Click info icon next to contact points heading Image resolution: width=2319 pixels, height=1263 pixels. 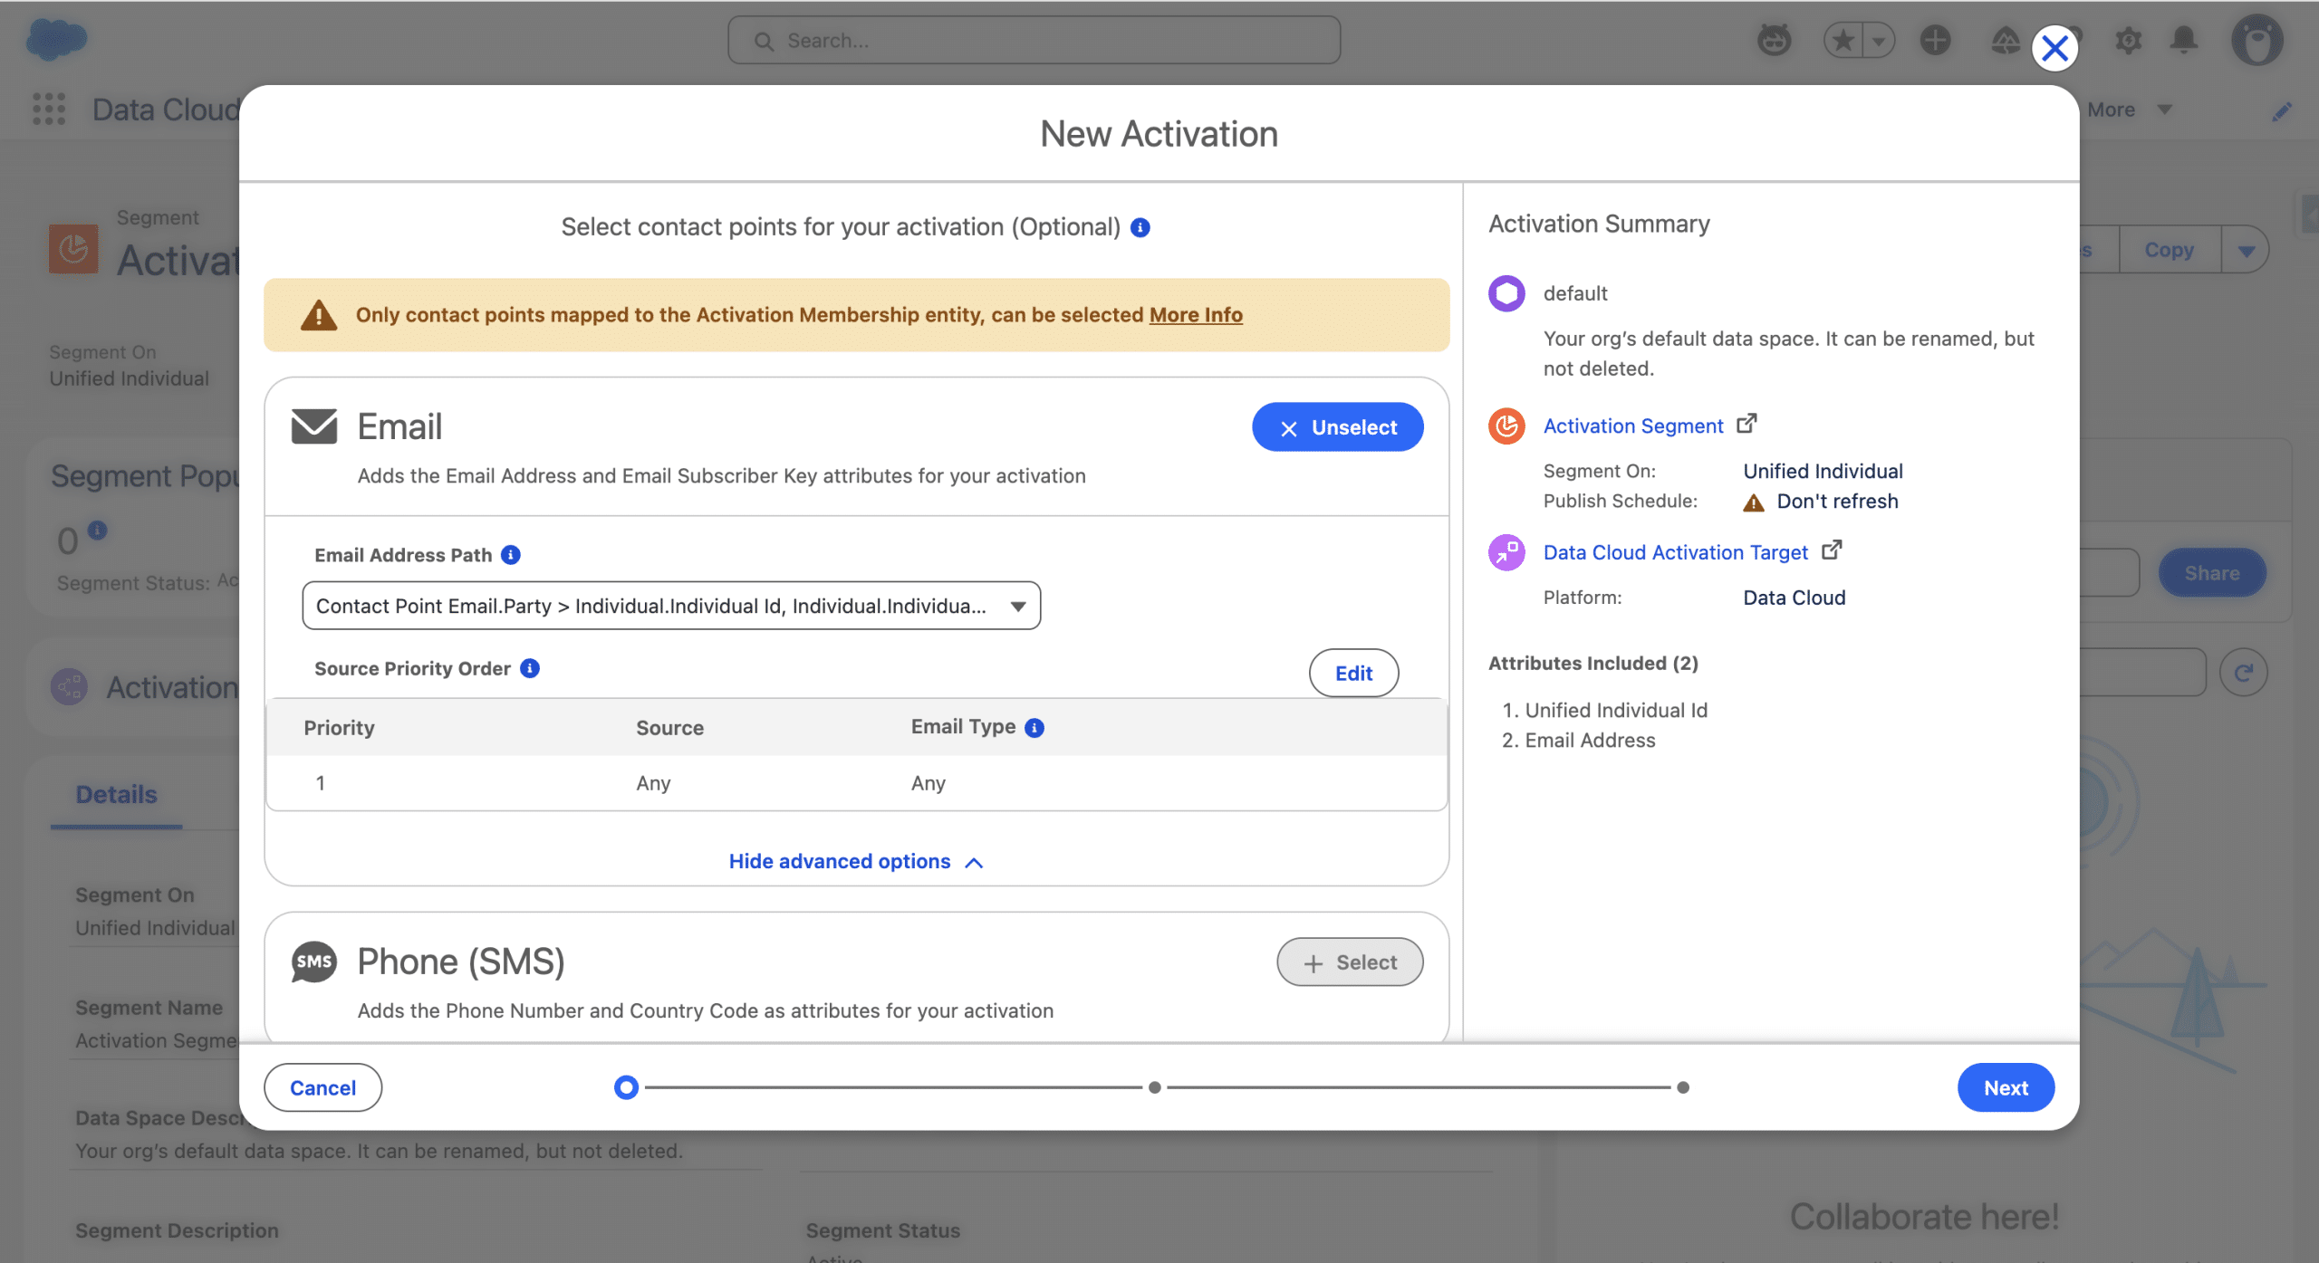(1140, 227)
